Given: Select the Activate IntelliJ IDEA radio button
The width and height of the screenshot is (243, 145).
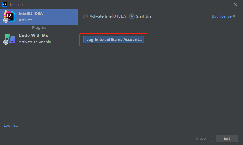Looking at the screenshot, I should coord(85,16).
